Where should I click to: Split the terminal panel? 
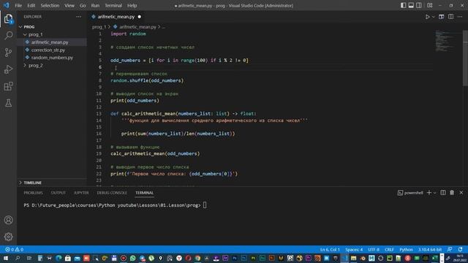click(x=443, y=193)
